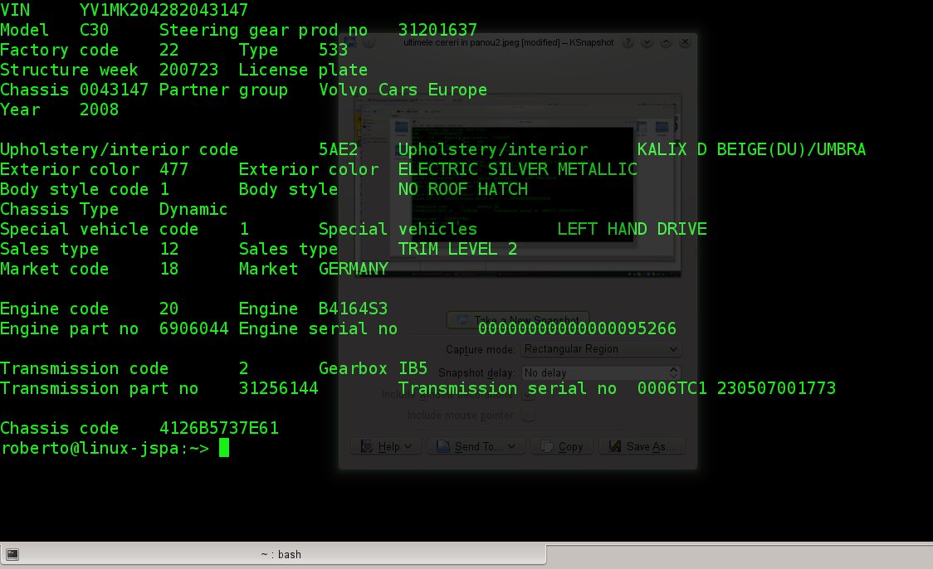Click the exterior color code 477

tap(173, 169)
